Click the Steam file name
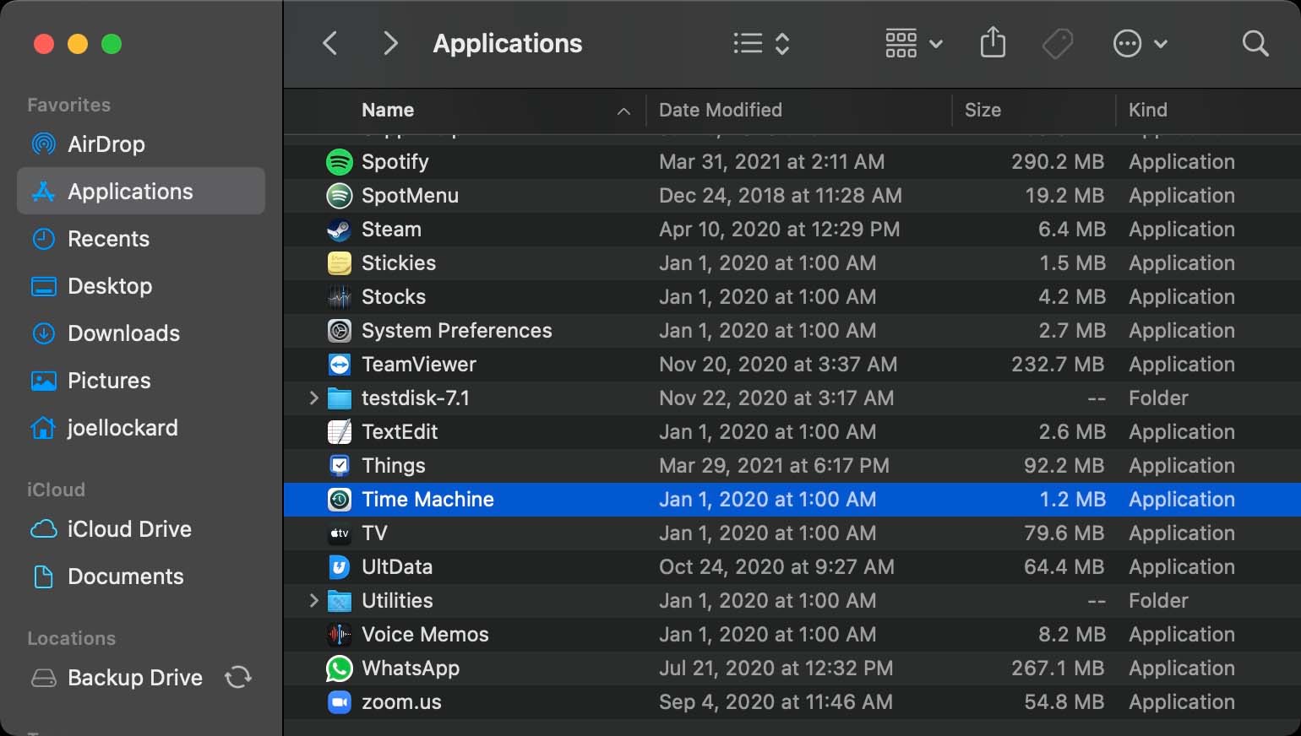 [x=391, y=229]
